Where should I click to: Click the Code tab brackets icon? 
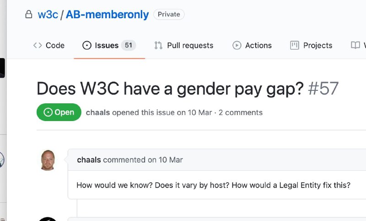click(38, 45)
